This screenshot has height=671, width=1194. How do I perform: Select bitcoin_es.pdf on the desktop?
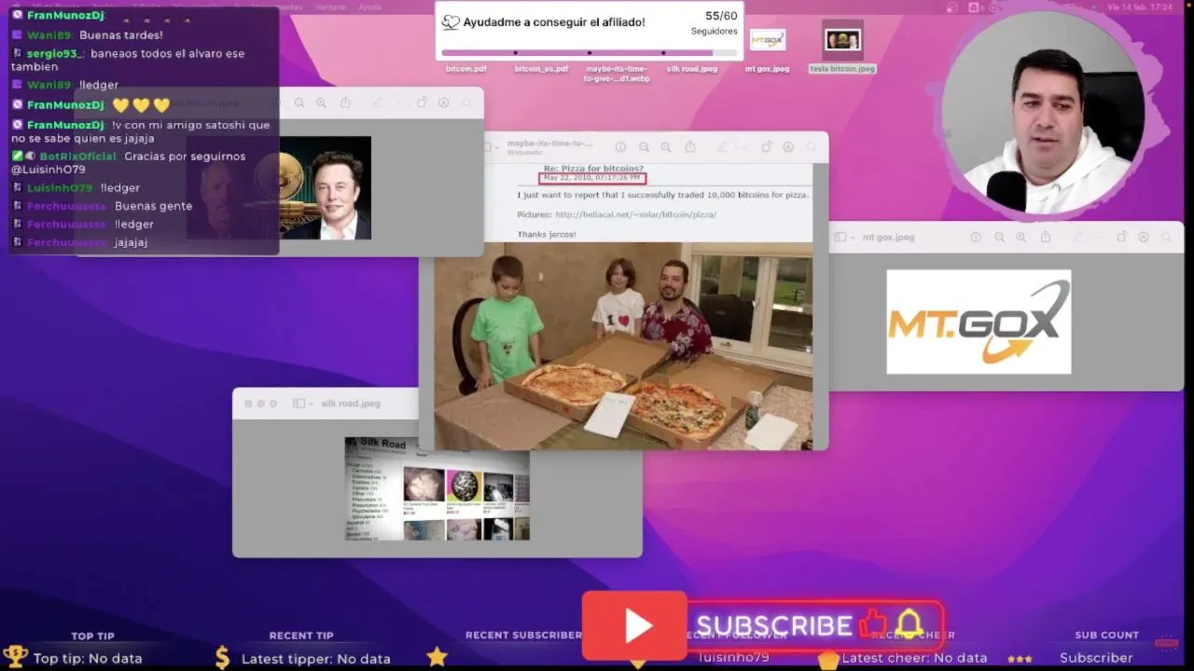541,68
